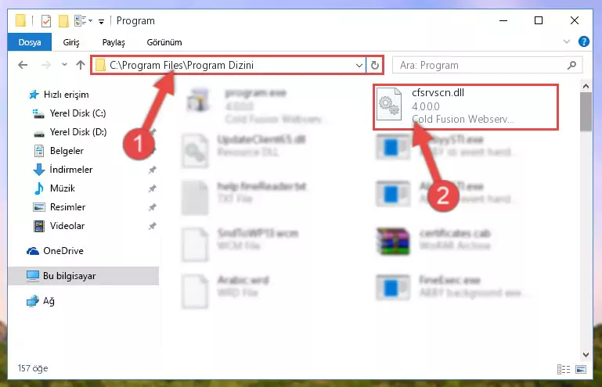Open the Properties quick access icon
This screenshot has height=387, width=602.
[46, 20]
